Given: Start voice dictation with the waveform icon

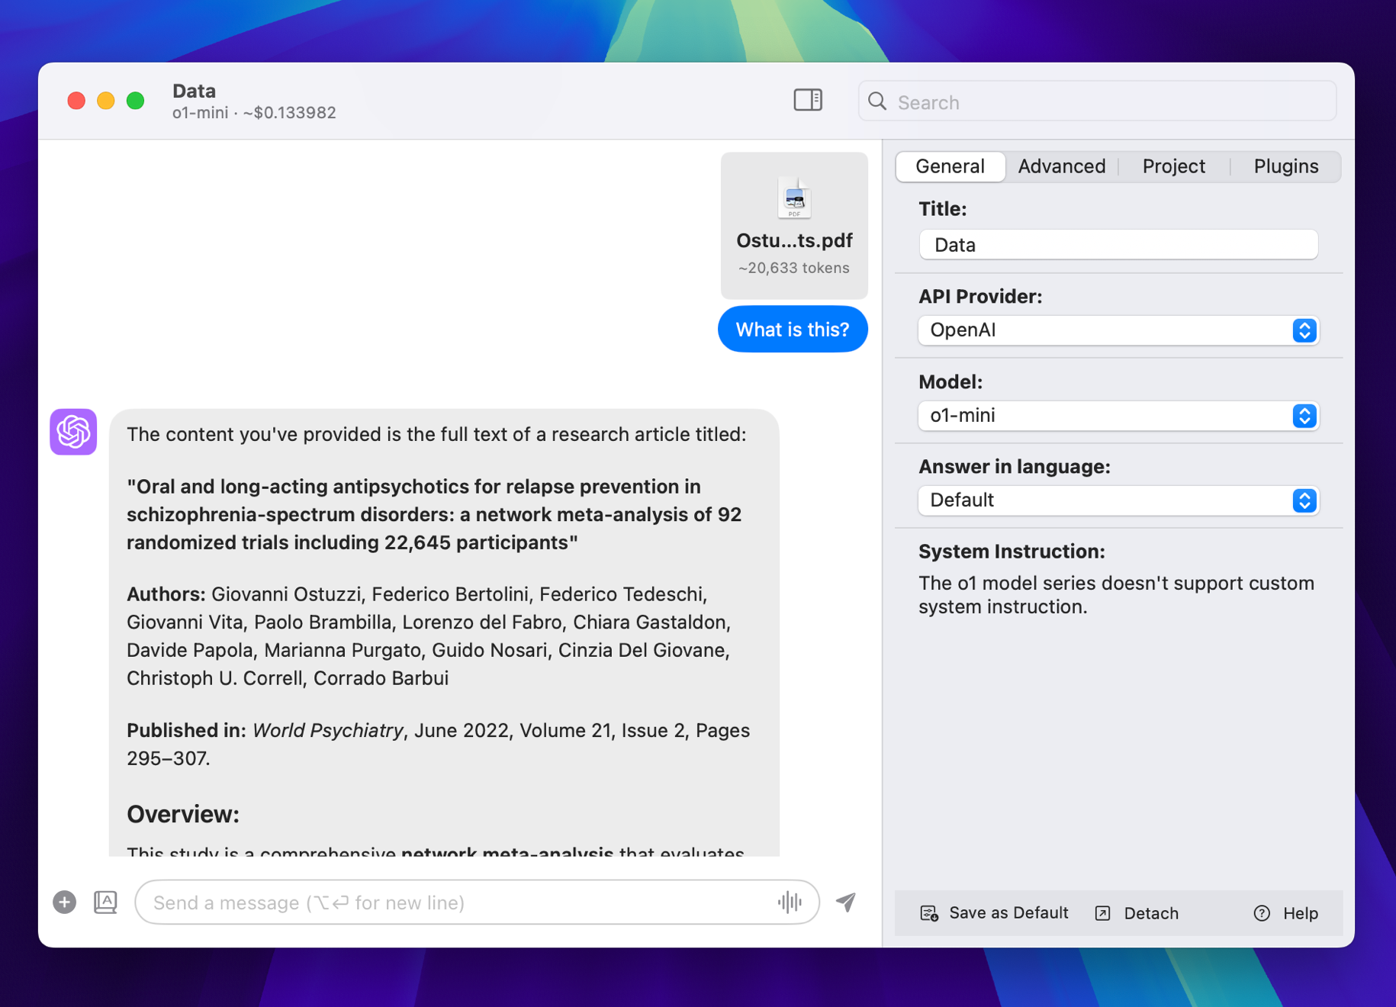Looking at the screenshot, I should (x=790, y=902).
